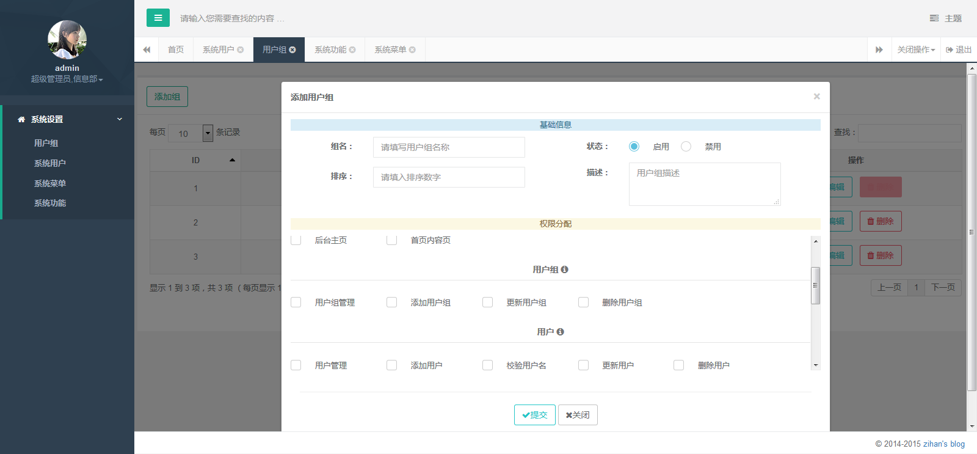Click the 提交 submit button
This screenshot has height=454, width=977.
click(535, 415)
